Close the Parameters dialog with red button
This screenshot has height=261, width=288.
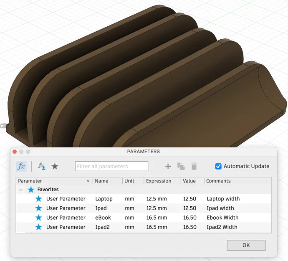pos(15,152)
